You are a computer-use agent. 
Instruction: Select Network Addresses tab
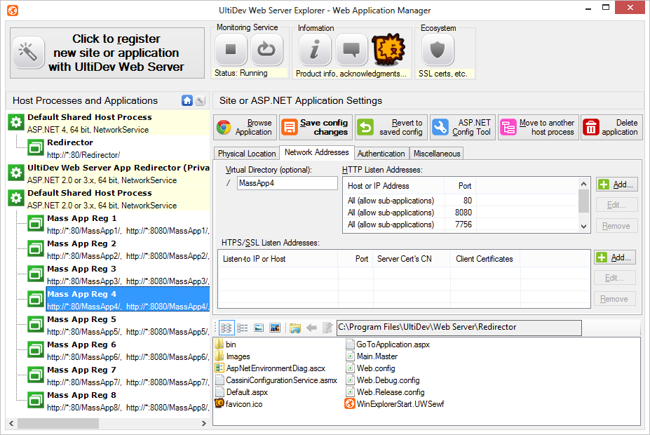317,152
